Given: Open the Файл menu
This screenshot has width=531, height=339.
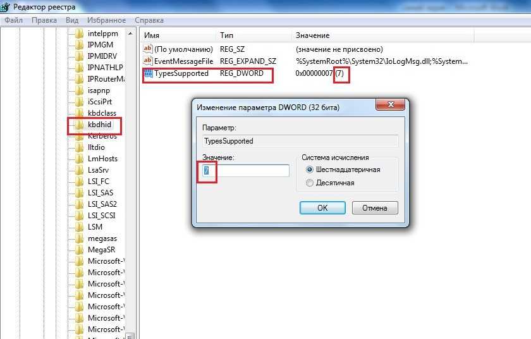Looking at the screenshot, I should [x=13, y=20].
